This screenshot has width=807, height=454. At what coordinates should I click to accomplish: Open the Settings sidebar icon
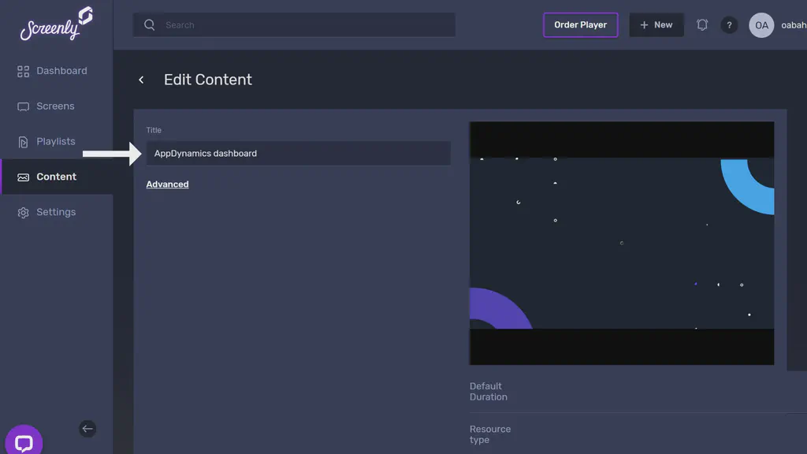[23, 211]
